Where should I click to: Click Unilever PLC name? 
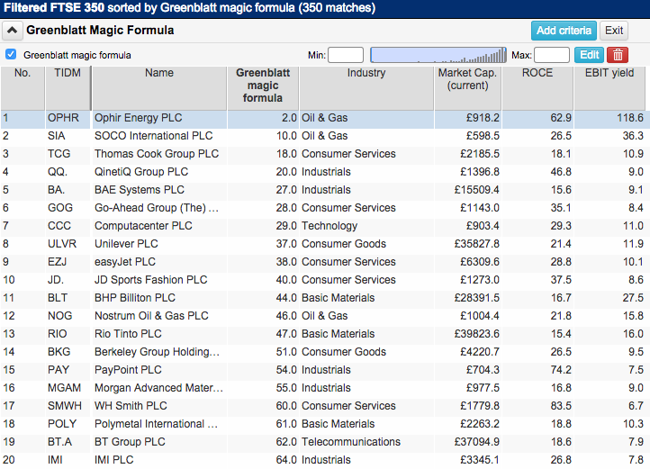[126, 244]
